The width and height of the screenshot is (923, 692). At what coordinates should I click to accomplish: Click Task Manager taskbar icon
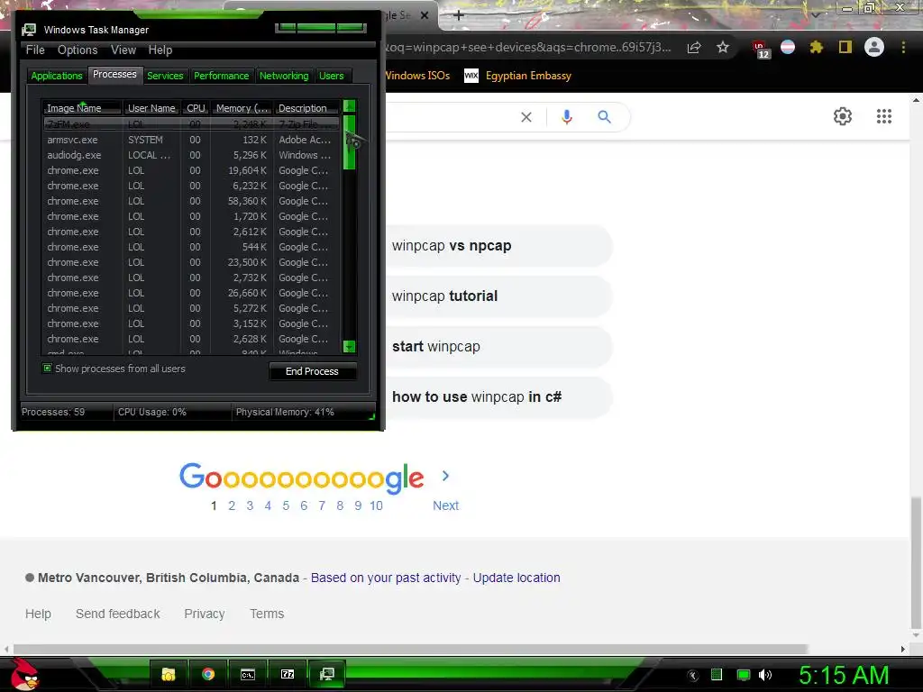(x=326, y=674)
